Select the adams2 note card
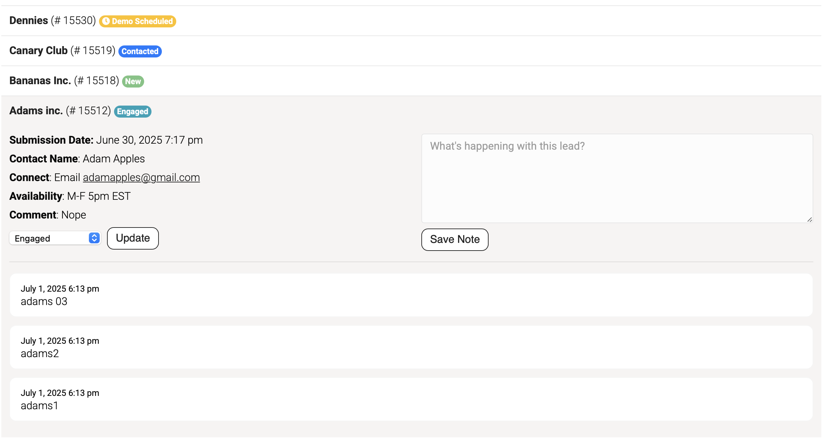Image resolution: width=826 pixels, height=443 pixels. 411,347
